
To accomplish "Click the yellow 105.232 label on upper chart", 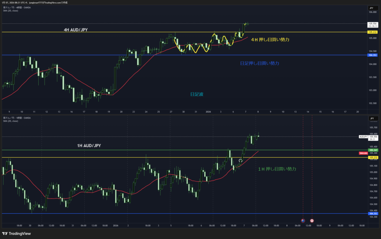I will (372, 32).
